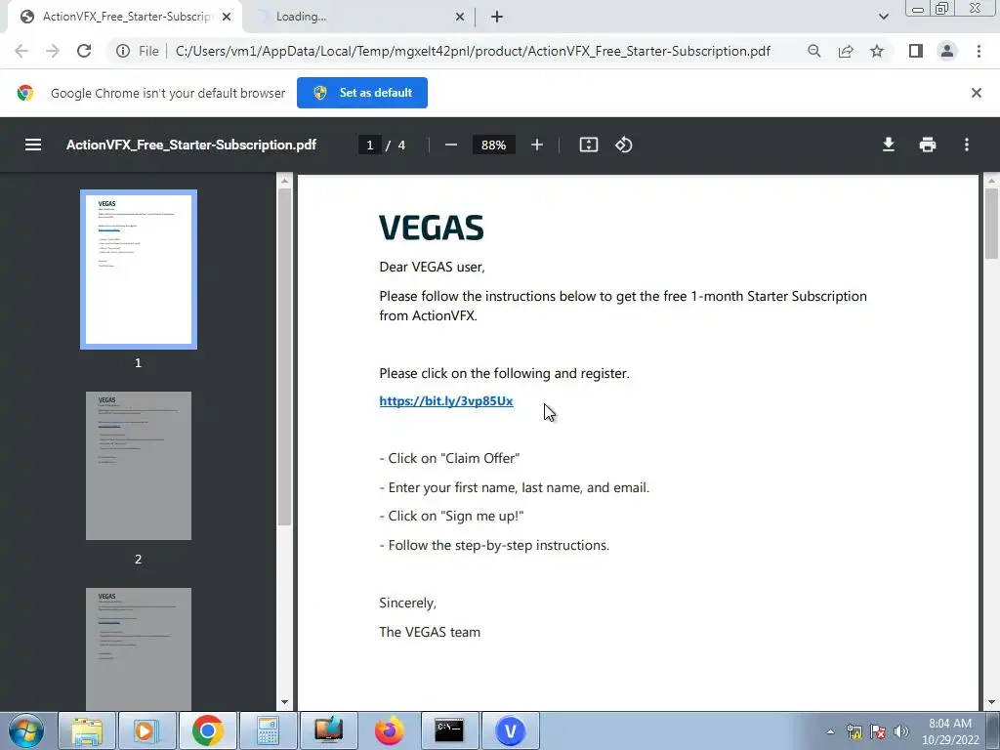Open the bit.ly/3vp85Ux link

pyautogui.click(x=445, y=400)
